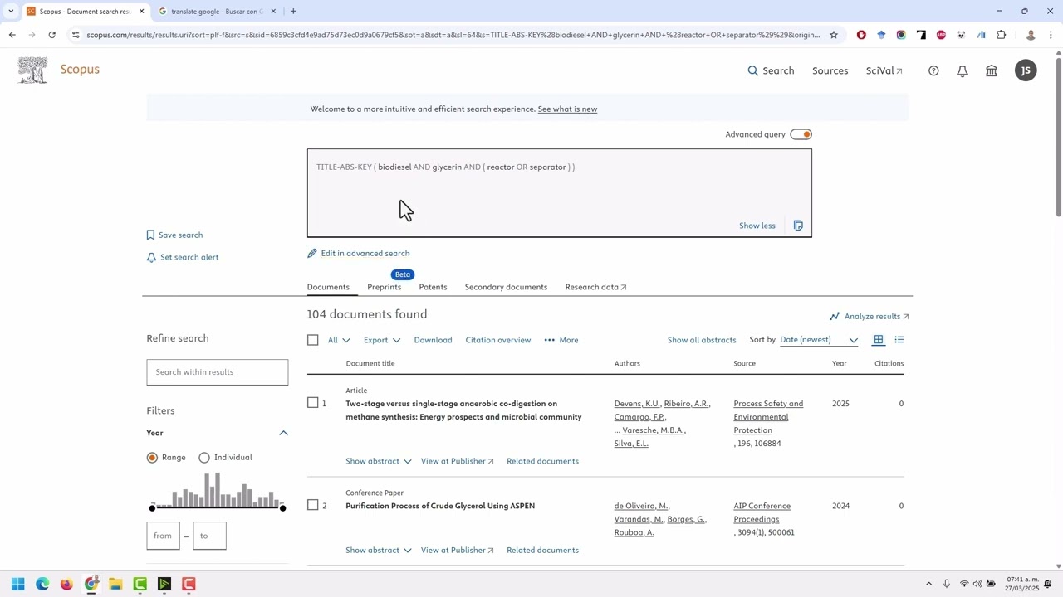Choose the Individual year radio button
1063x597 pixels.
coord(204,458)
